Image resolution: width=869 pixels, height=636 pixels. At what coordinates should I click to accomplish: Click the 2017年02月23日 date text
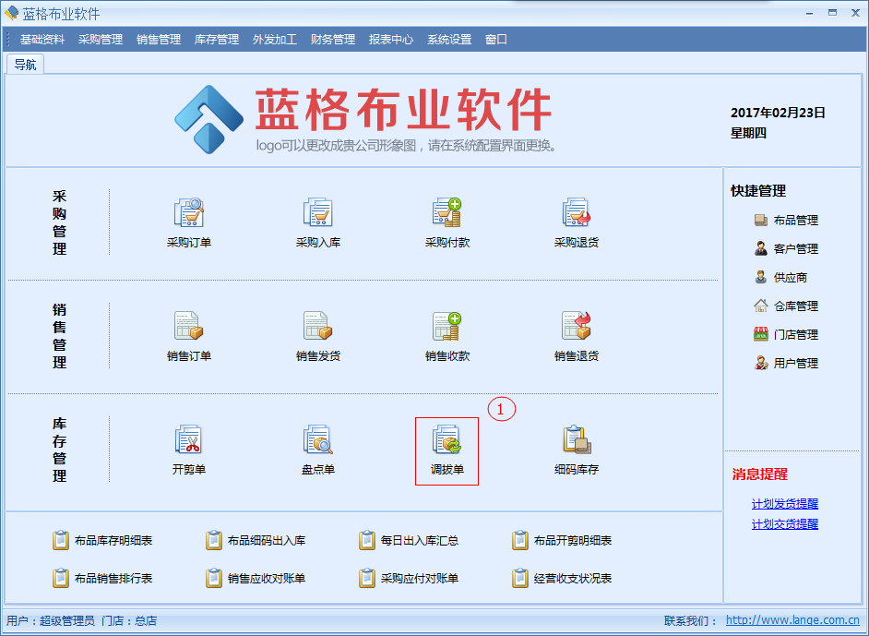tap(778, 113)
